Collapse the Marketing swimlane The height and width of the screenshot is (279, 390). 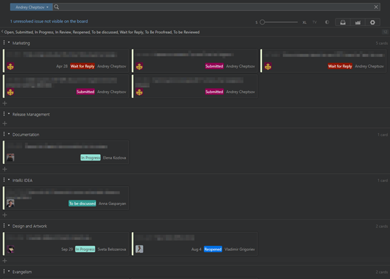click(9, 43)
